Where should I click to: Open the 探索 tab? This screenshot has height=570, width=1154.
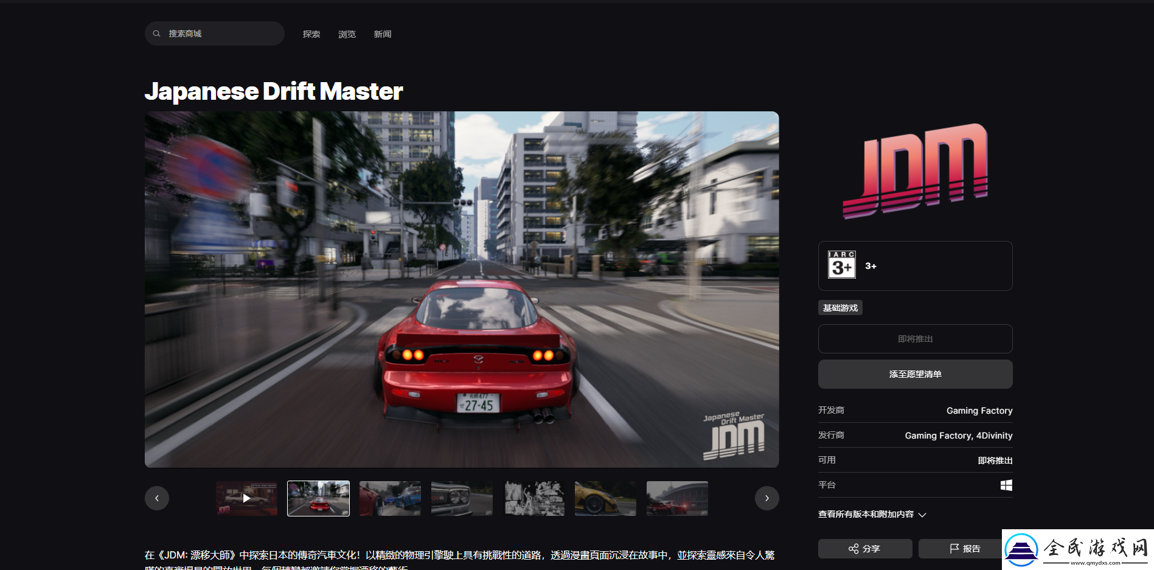(311, 34)
